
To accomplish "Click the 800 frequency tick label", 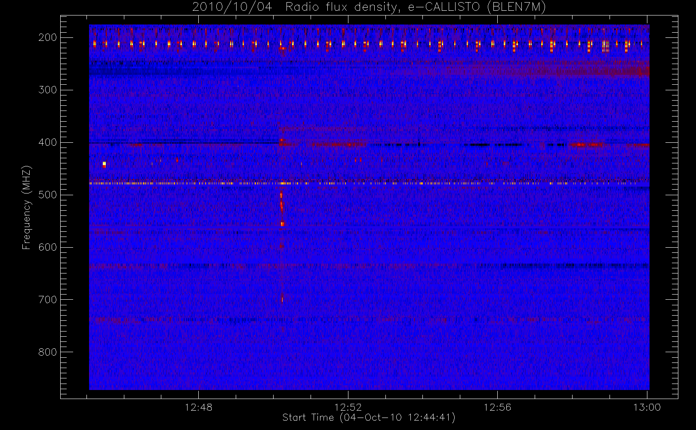I will (x=48, y=352).
